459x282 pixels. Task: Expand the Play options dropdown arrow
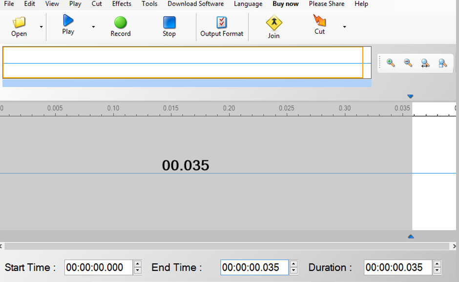pos(93,27)
